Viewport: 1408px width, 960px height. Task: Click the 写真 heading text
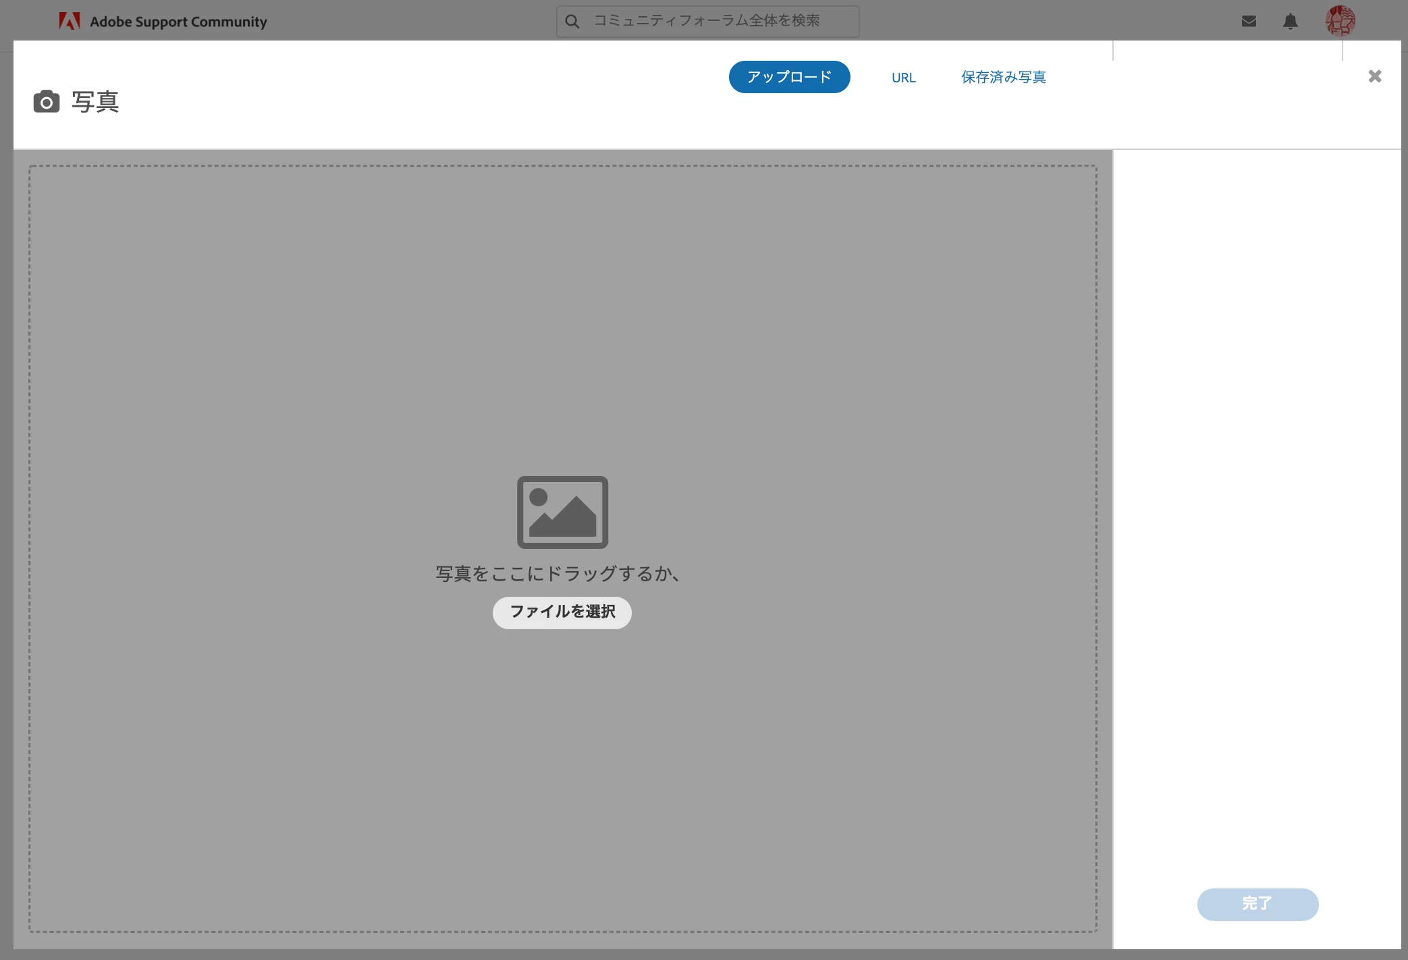click(x=95, y=102)
